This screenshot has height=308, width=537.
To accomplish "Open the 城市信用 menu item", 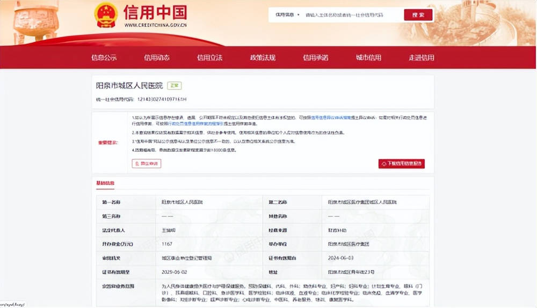I will point(368,58).
